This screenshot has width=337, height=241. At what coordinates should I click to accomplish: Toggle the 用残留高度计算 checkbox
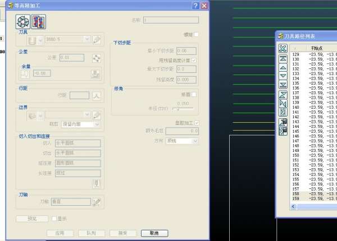point(194,61)
